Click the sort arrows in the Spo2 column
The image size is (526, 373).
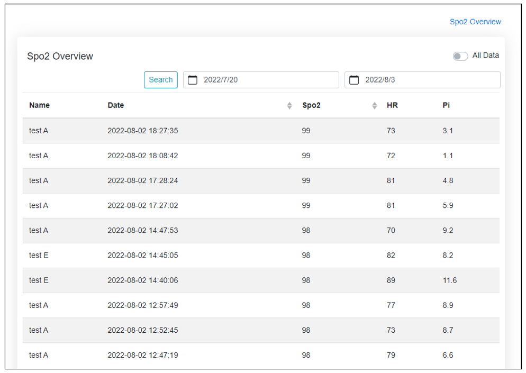[375, 105]
